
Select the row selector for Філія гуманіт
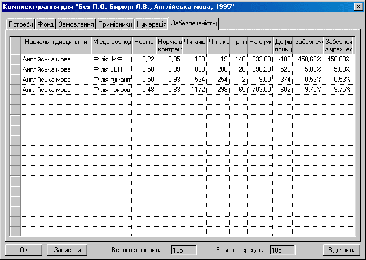[x=15, y=80]
